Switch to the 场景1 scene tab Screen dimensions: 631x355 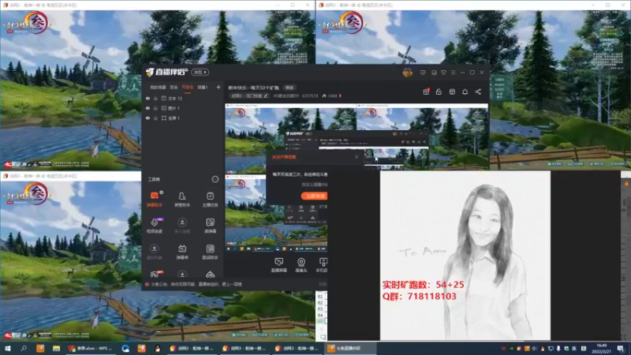click(203, 87)
